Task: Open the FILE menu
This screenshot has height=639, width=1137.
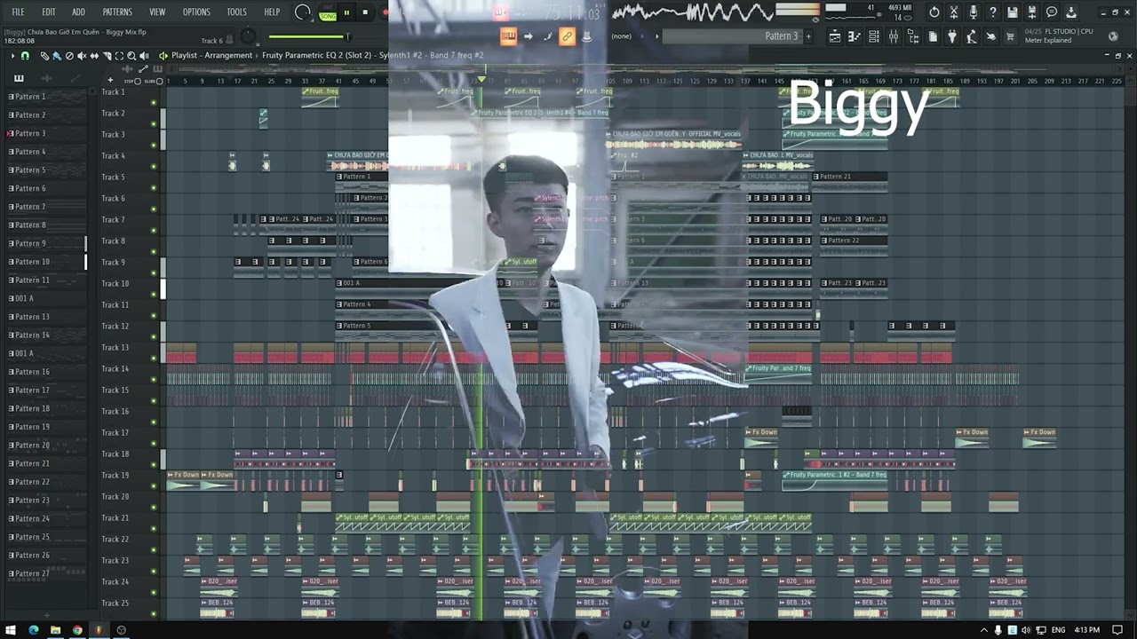Action: click(x=18, y=12)
